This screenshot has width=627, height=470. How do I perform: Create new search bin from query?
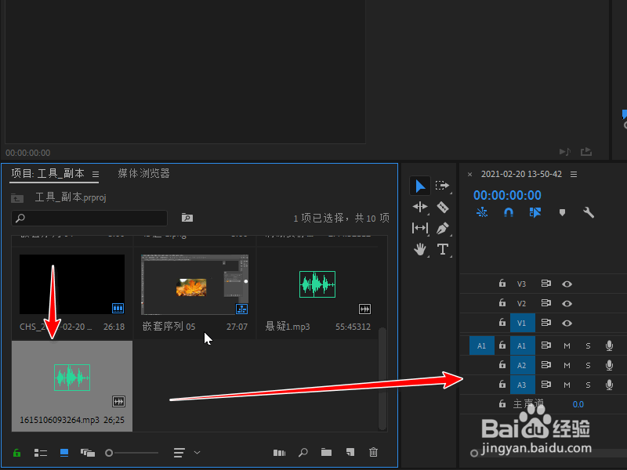click(187, 218)
